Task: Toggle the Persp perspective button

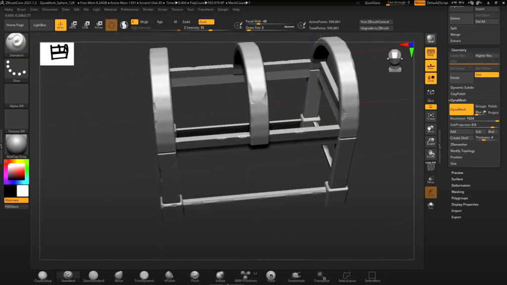Action: tap(431, 52)
